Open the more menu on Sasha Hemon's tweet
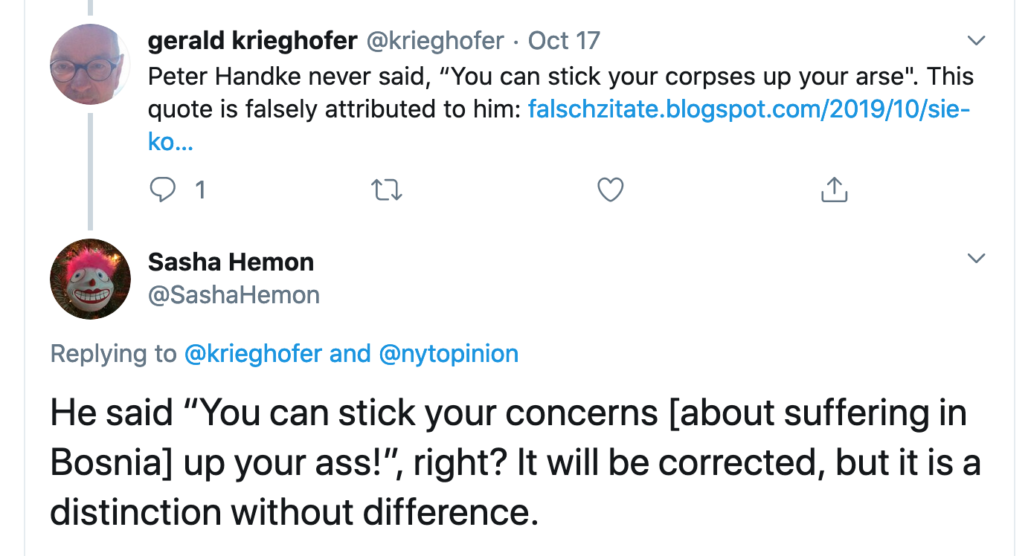Screen dimensions: 1031x556 click(975, 259)
